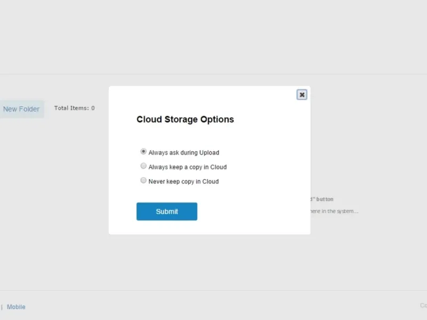This screenshot has height=320, width=427.
Task: Click the New Folder button
Action: click(x=21, y=109)
